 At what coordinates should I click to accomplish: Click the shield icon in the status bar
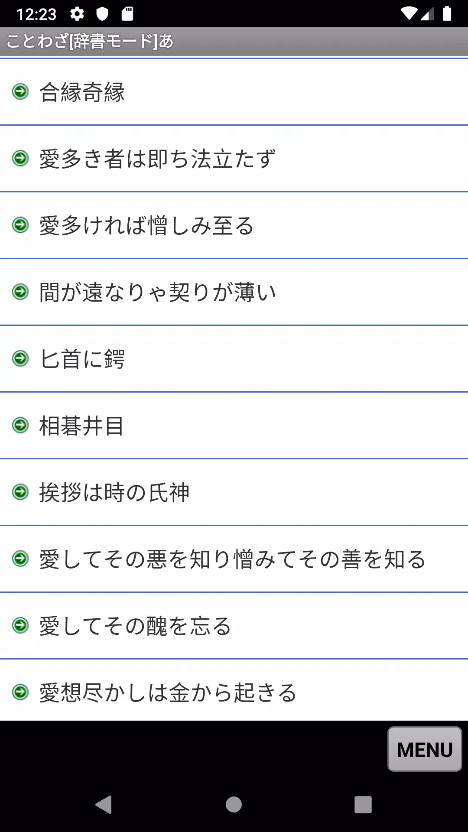point(103,14)
